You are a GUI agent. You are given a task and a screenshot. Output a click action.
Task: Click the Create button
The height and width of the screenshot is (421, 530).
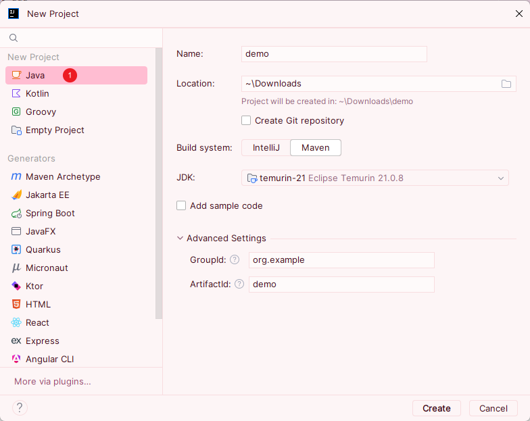tap(437, 408)
